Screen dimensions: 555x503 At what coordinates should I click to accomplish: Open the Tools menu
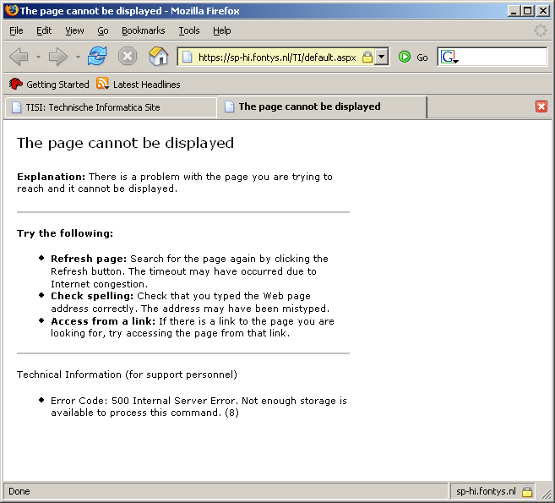[189, 30]
